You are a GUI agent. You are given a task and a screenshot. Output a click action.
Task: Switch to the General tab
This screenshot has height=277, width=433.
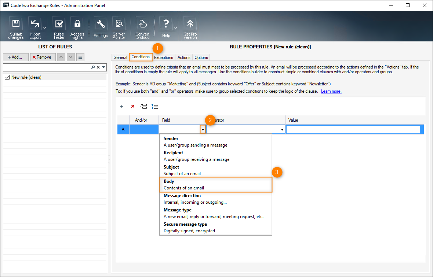click(120, 57)
